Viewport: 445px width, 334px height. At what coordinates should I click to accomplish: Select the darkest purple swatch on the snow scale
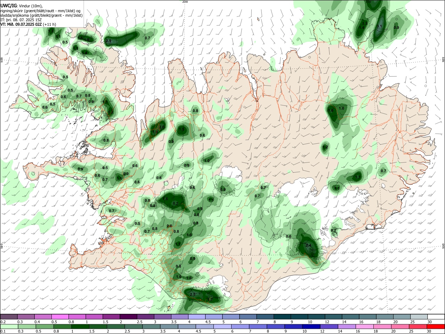[x=128, y=317]
